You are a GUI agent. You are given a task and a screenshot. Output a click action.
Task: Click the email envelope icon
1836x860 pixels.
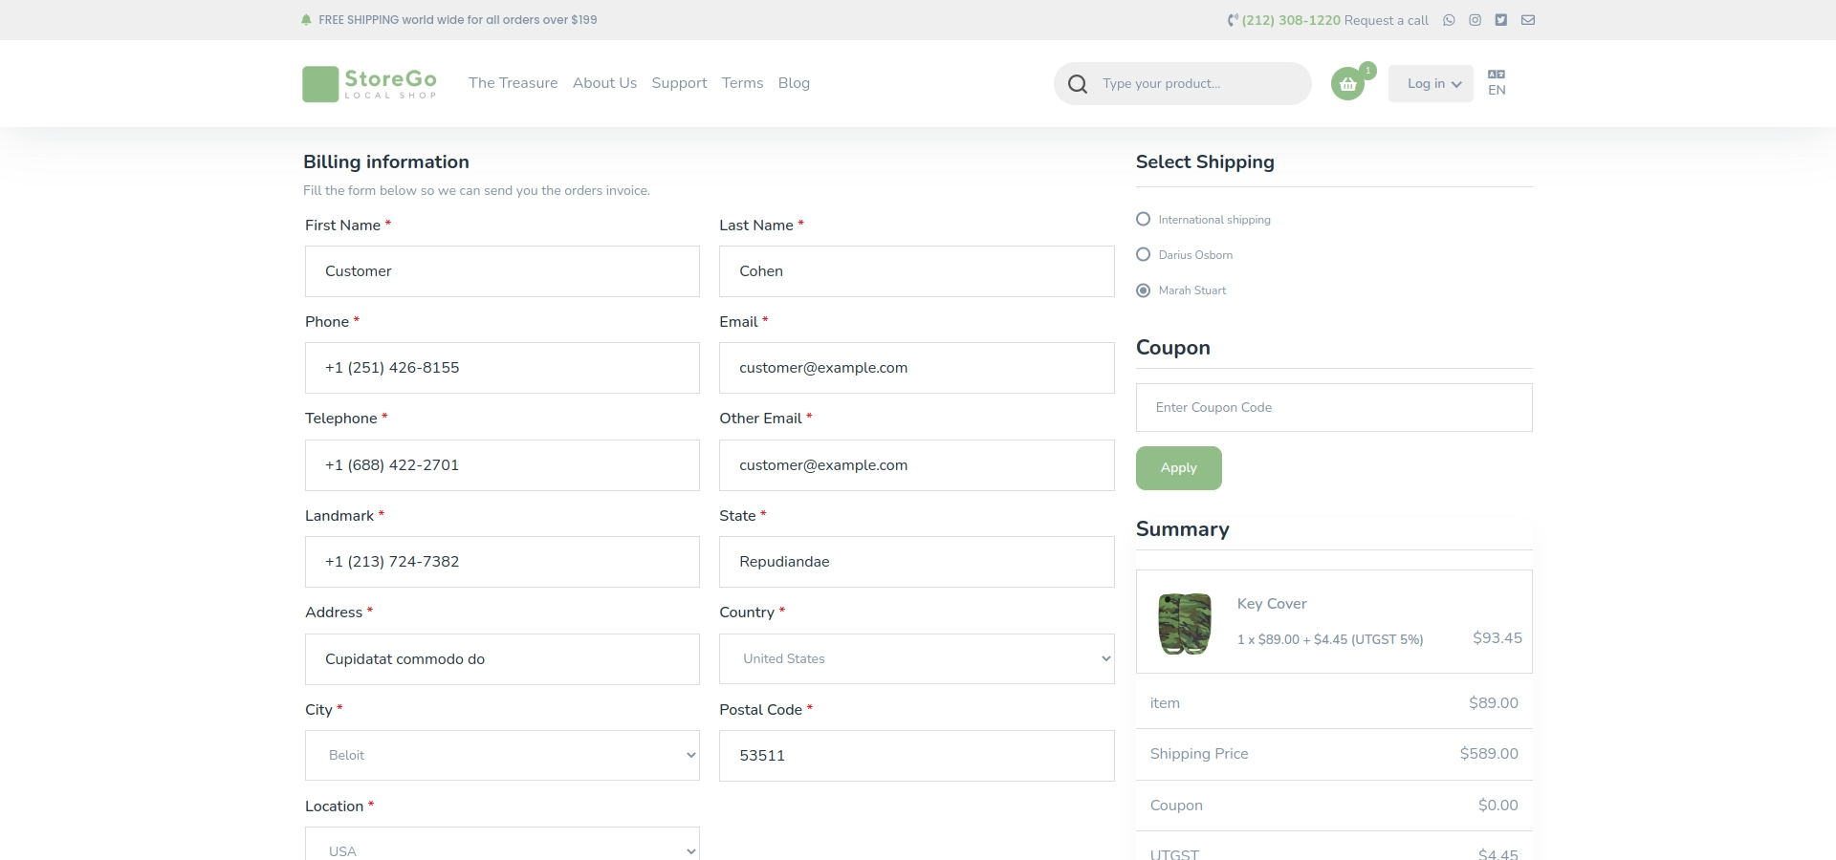(1528, 20)
